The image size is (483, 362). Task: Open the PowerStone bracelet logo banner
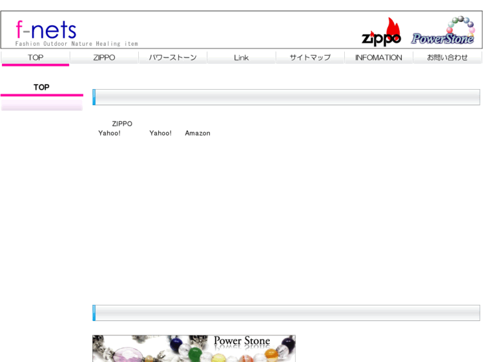443,30
